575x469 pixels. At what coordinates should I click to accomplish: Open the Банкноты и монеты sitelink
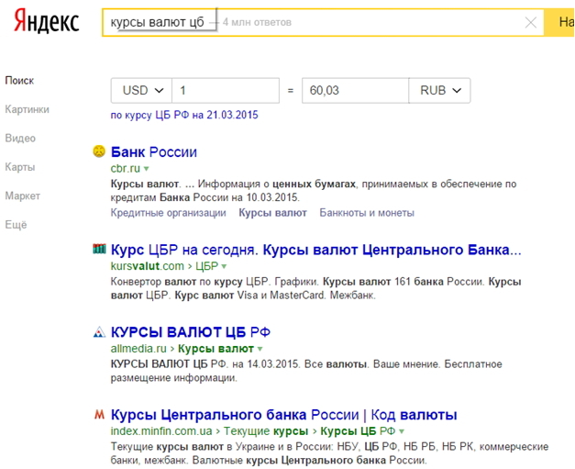click(x=367, y=213)
